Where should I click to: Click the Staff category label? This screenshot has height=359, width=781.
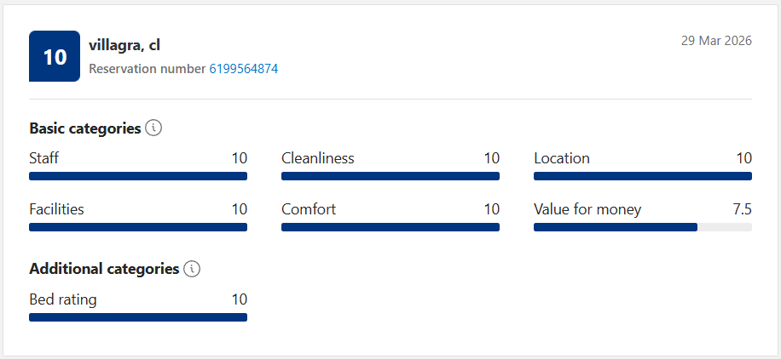coord(43,158)
